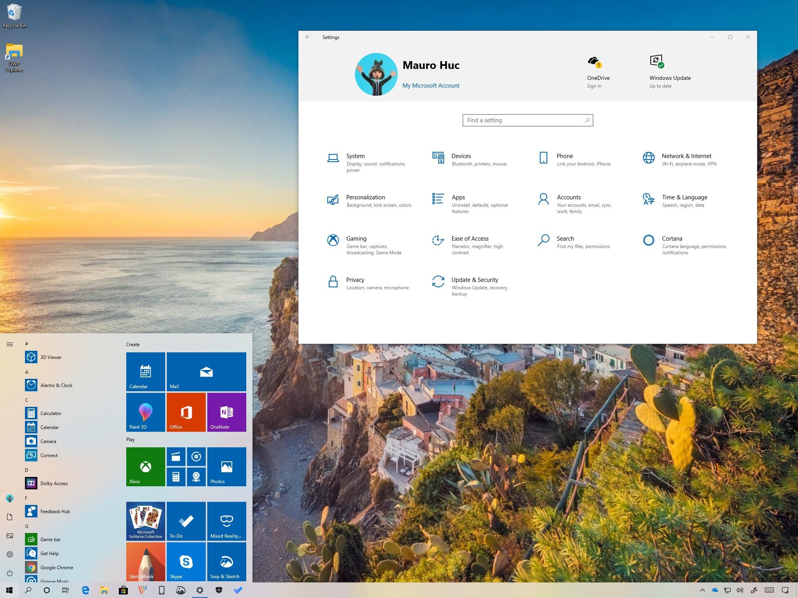This screenshot has width=798, height=598.
Task: Open My Microsoft Account link
Action: click(x=431, y=85)
